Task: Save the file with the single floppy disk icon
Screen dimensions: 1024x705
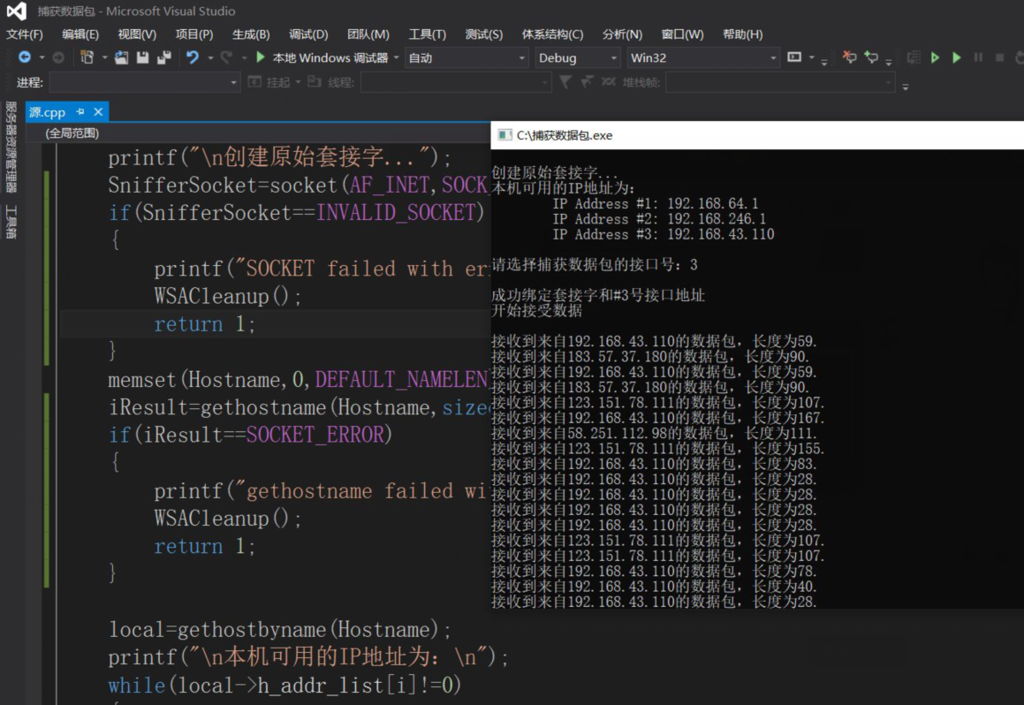Action: tap(142, 57)
